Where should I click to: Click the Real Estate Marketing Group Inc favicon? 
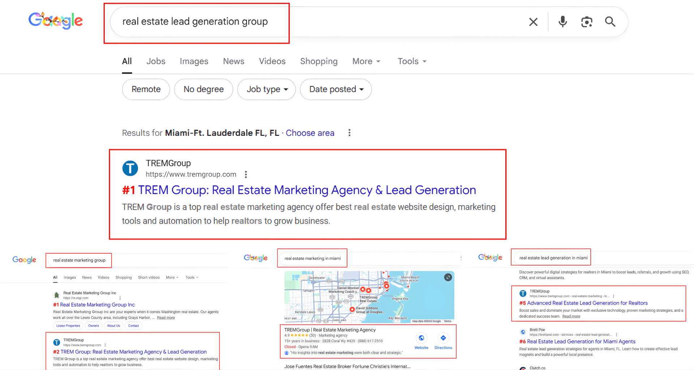click(57, 295)
